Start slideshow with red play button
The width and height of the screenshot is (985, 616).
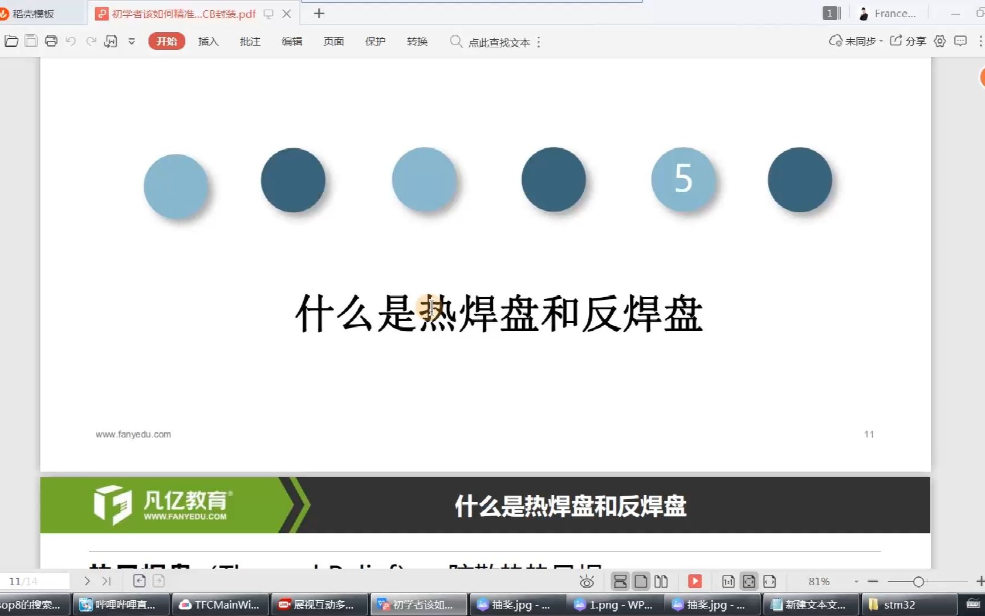click(x=695, y=581)
